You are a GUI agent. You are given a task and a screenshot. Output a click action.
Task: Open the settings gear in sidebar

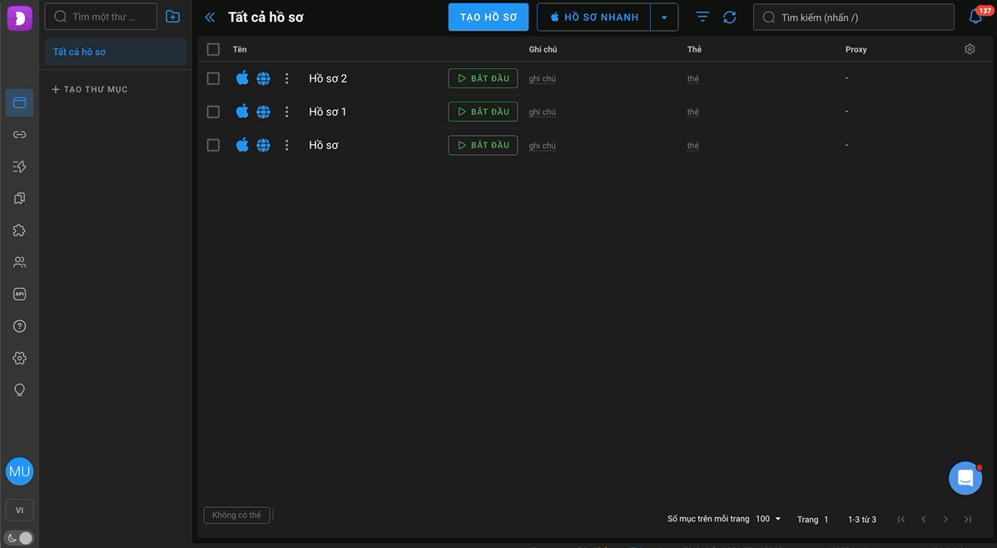tap(20, 357)
